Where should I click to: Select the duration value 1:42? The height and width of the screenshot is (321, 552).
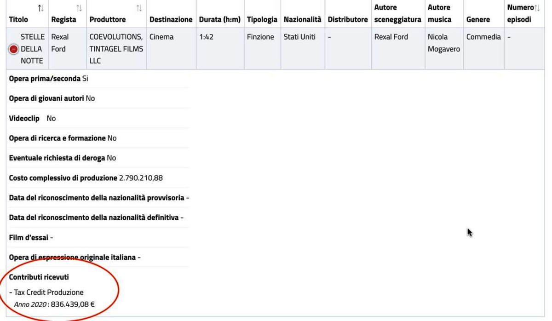pyautogui.click(x=206, y=37)
